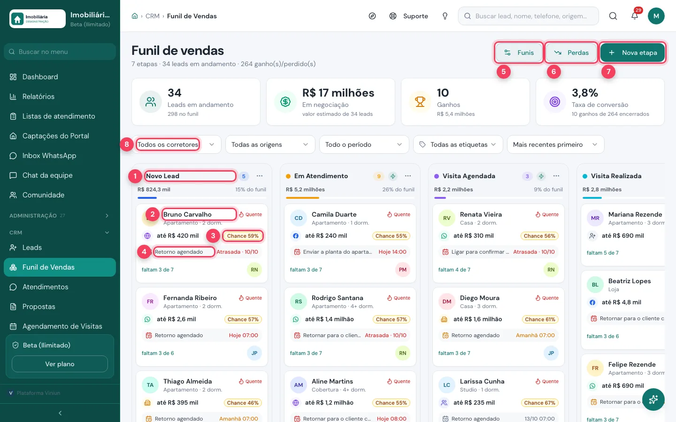Viewport: 676px width, 422px height.
Task: Click the CRM breadcrumb link
Action: [x=153, y=16]
